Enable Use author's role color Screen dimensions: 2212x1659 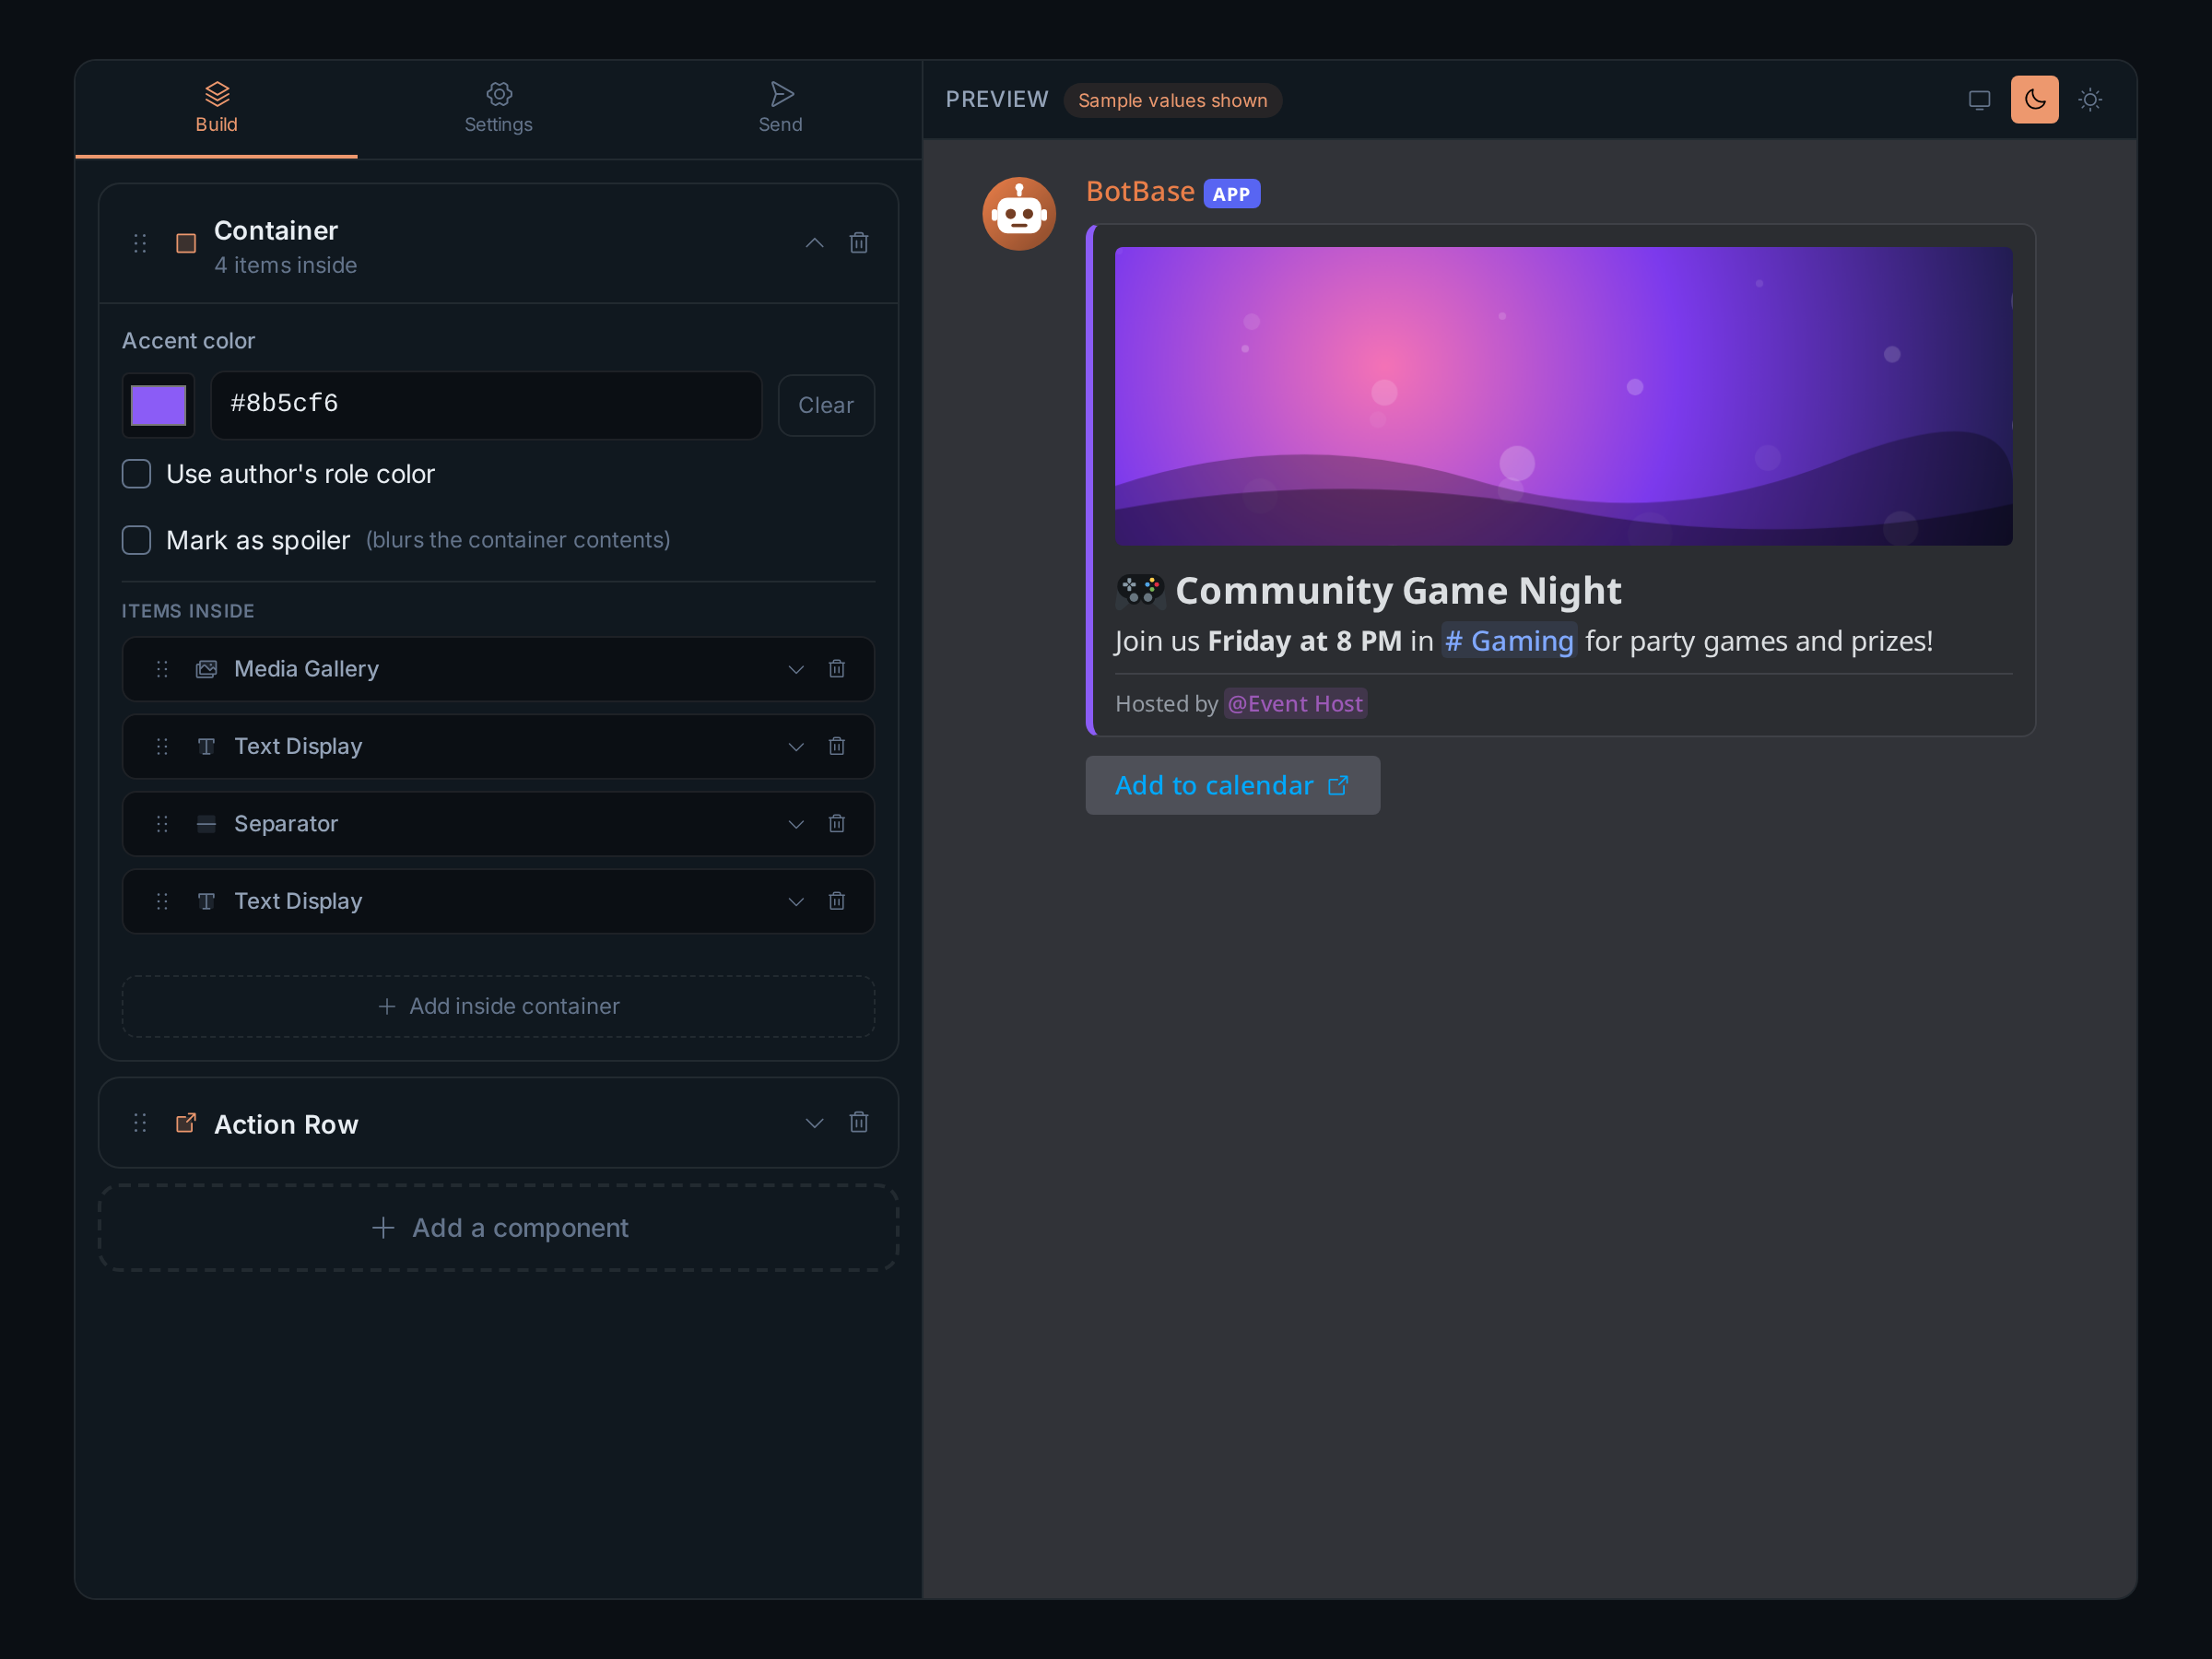[136, 474]
